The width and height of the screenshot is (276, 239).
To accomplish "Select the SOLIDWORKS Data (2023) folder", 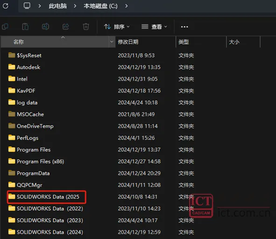I will [46, 220].
